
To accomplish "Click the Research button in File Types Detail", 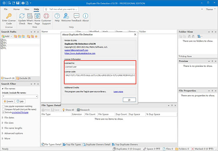I will pyautogui.click(x=83, y=110).
